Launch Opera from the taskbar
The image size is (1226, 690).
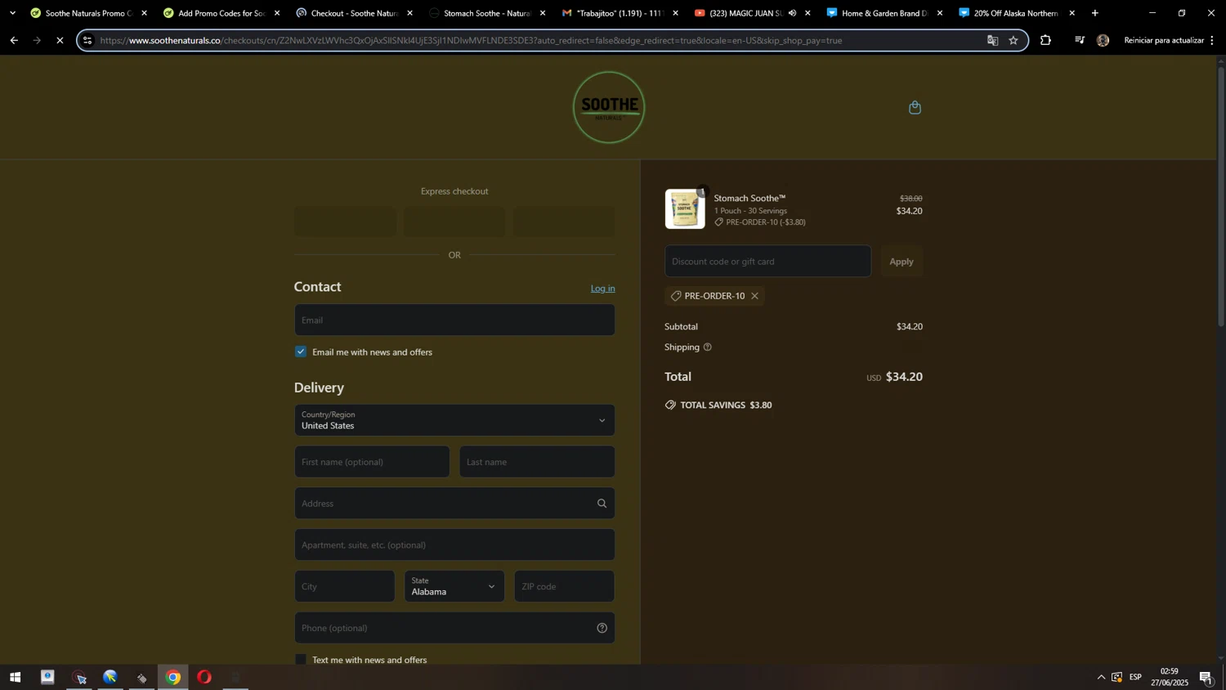(204, 677)
